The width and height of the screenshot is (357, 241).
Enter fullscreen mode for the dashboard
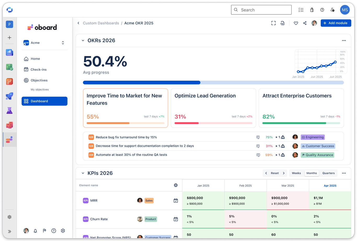tap(273, 23)
